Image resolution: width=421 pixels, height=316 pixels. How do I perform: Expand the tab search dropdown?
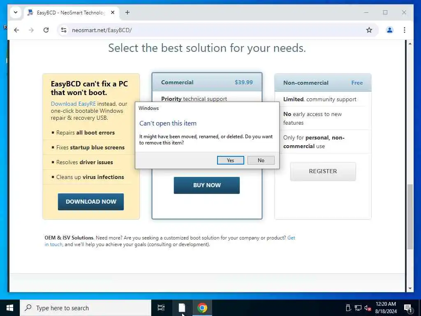pos(16,12)
